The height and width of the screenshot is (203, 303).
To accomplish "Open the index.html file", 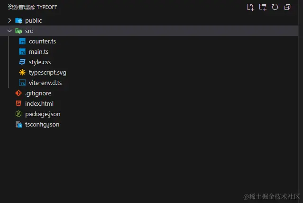I will (39, 104).
